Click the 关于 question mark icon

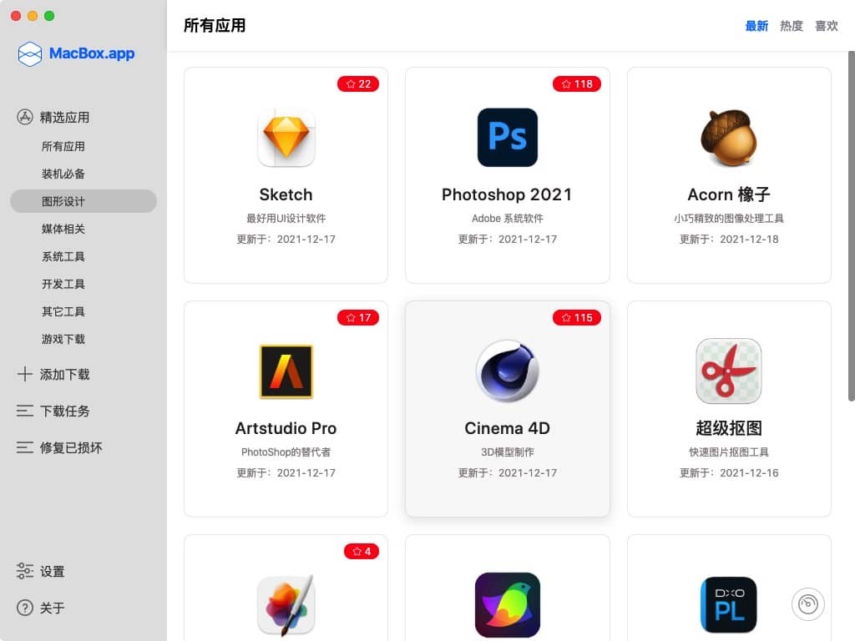pos(24,608)
